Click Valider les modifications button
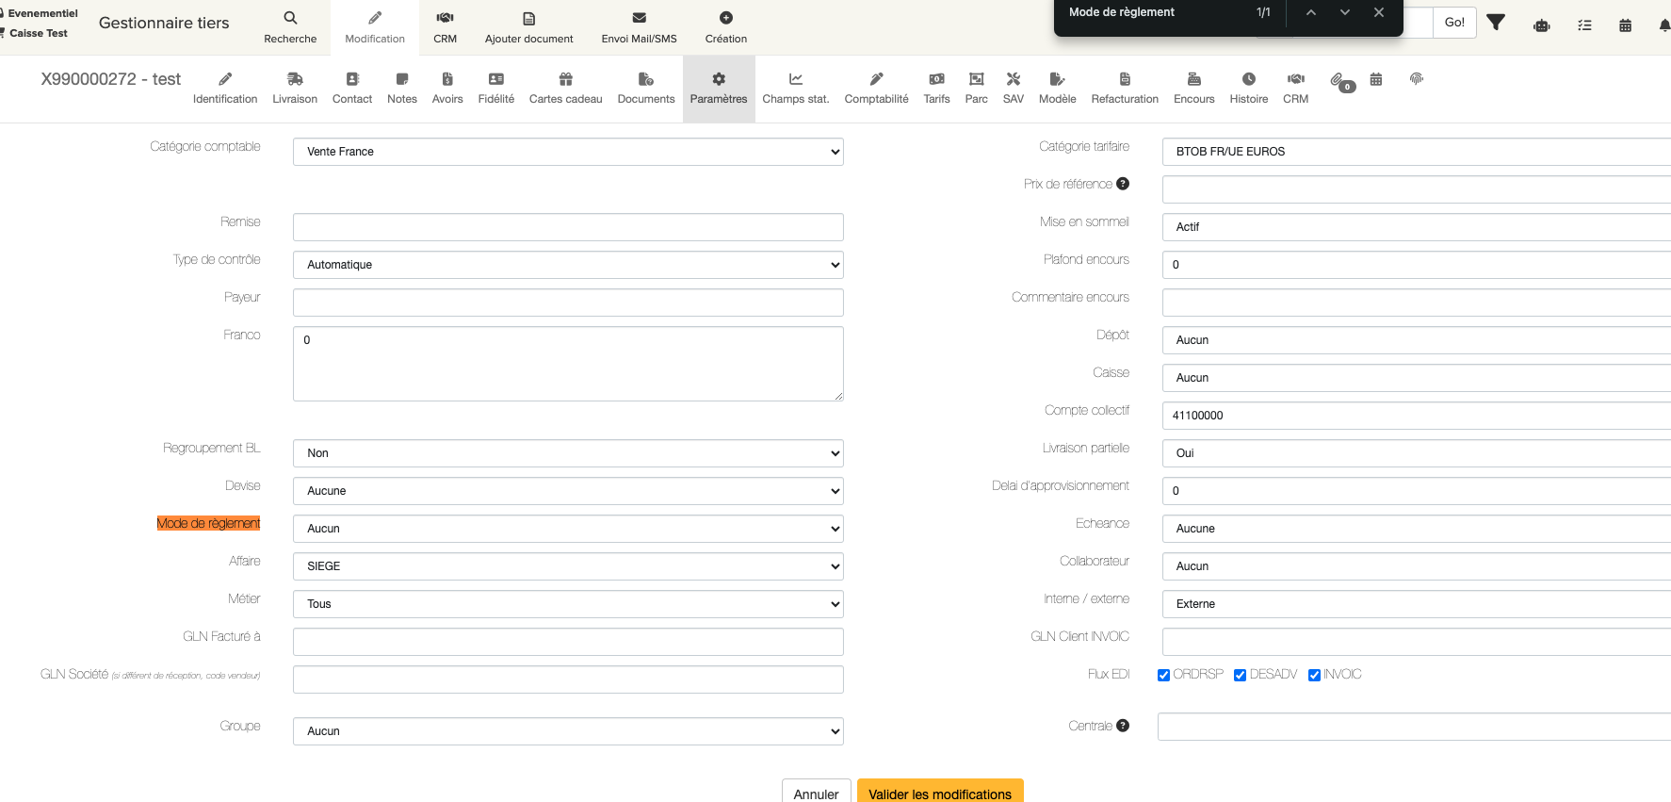Image resolution: width=1671 pixels, height=802 pixels. tap(939, 793)
